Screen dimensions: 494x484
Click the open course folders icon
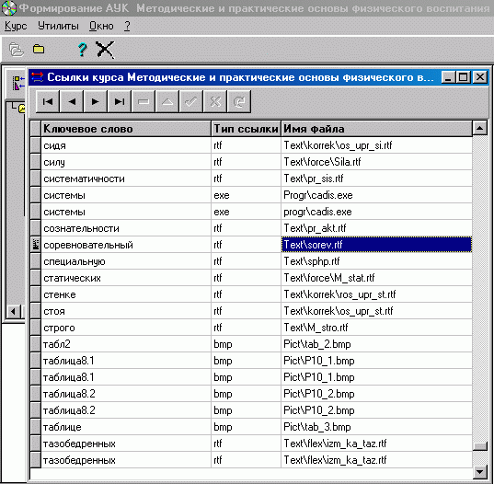pyautogui.click(x=17, y=50)
